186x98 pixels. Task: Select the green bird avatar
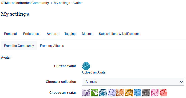(94, 93)
